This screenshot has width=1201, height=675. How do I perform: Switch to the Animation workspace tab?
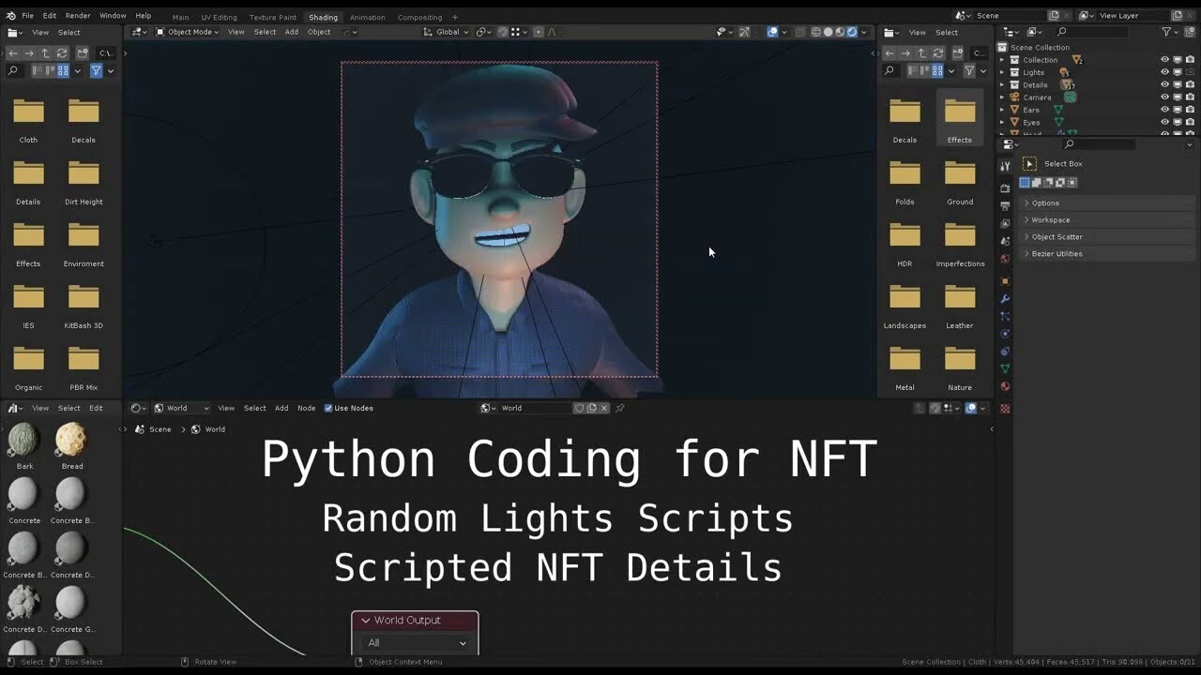pyautogui.click(x=367, y=17)
